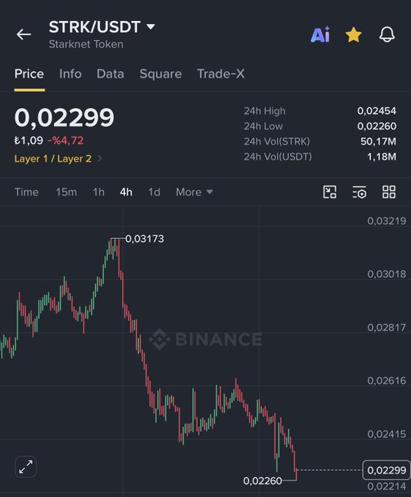The height and width of the screenshot is (497, 411).
Task: Select the 15m chart interval
Action: [67, 192]
